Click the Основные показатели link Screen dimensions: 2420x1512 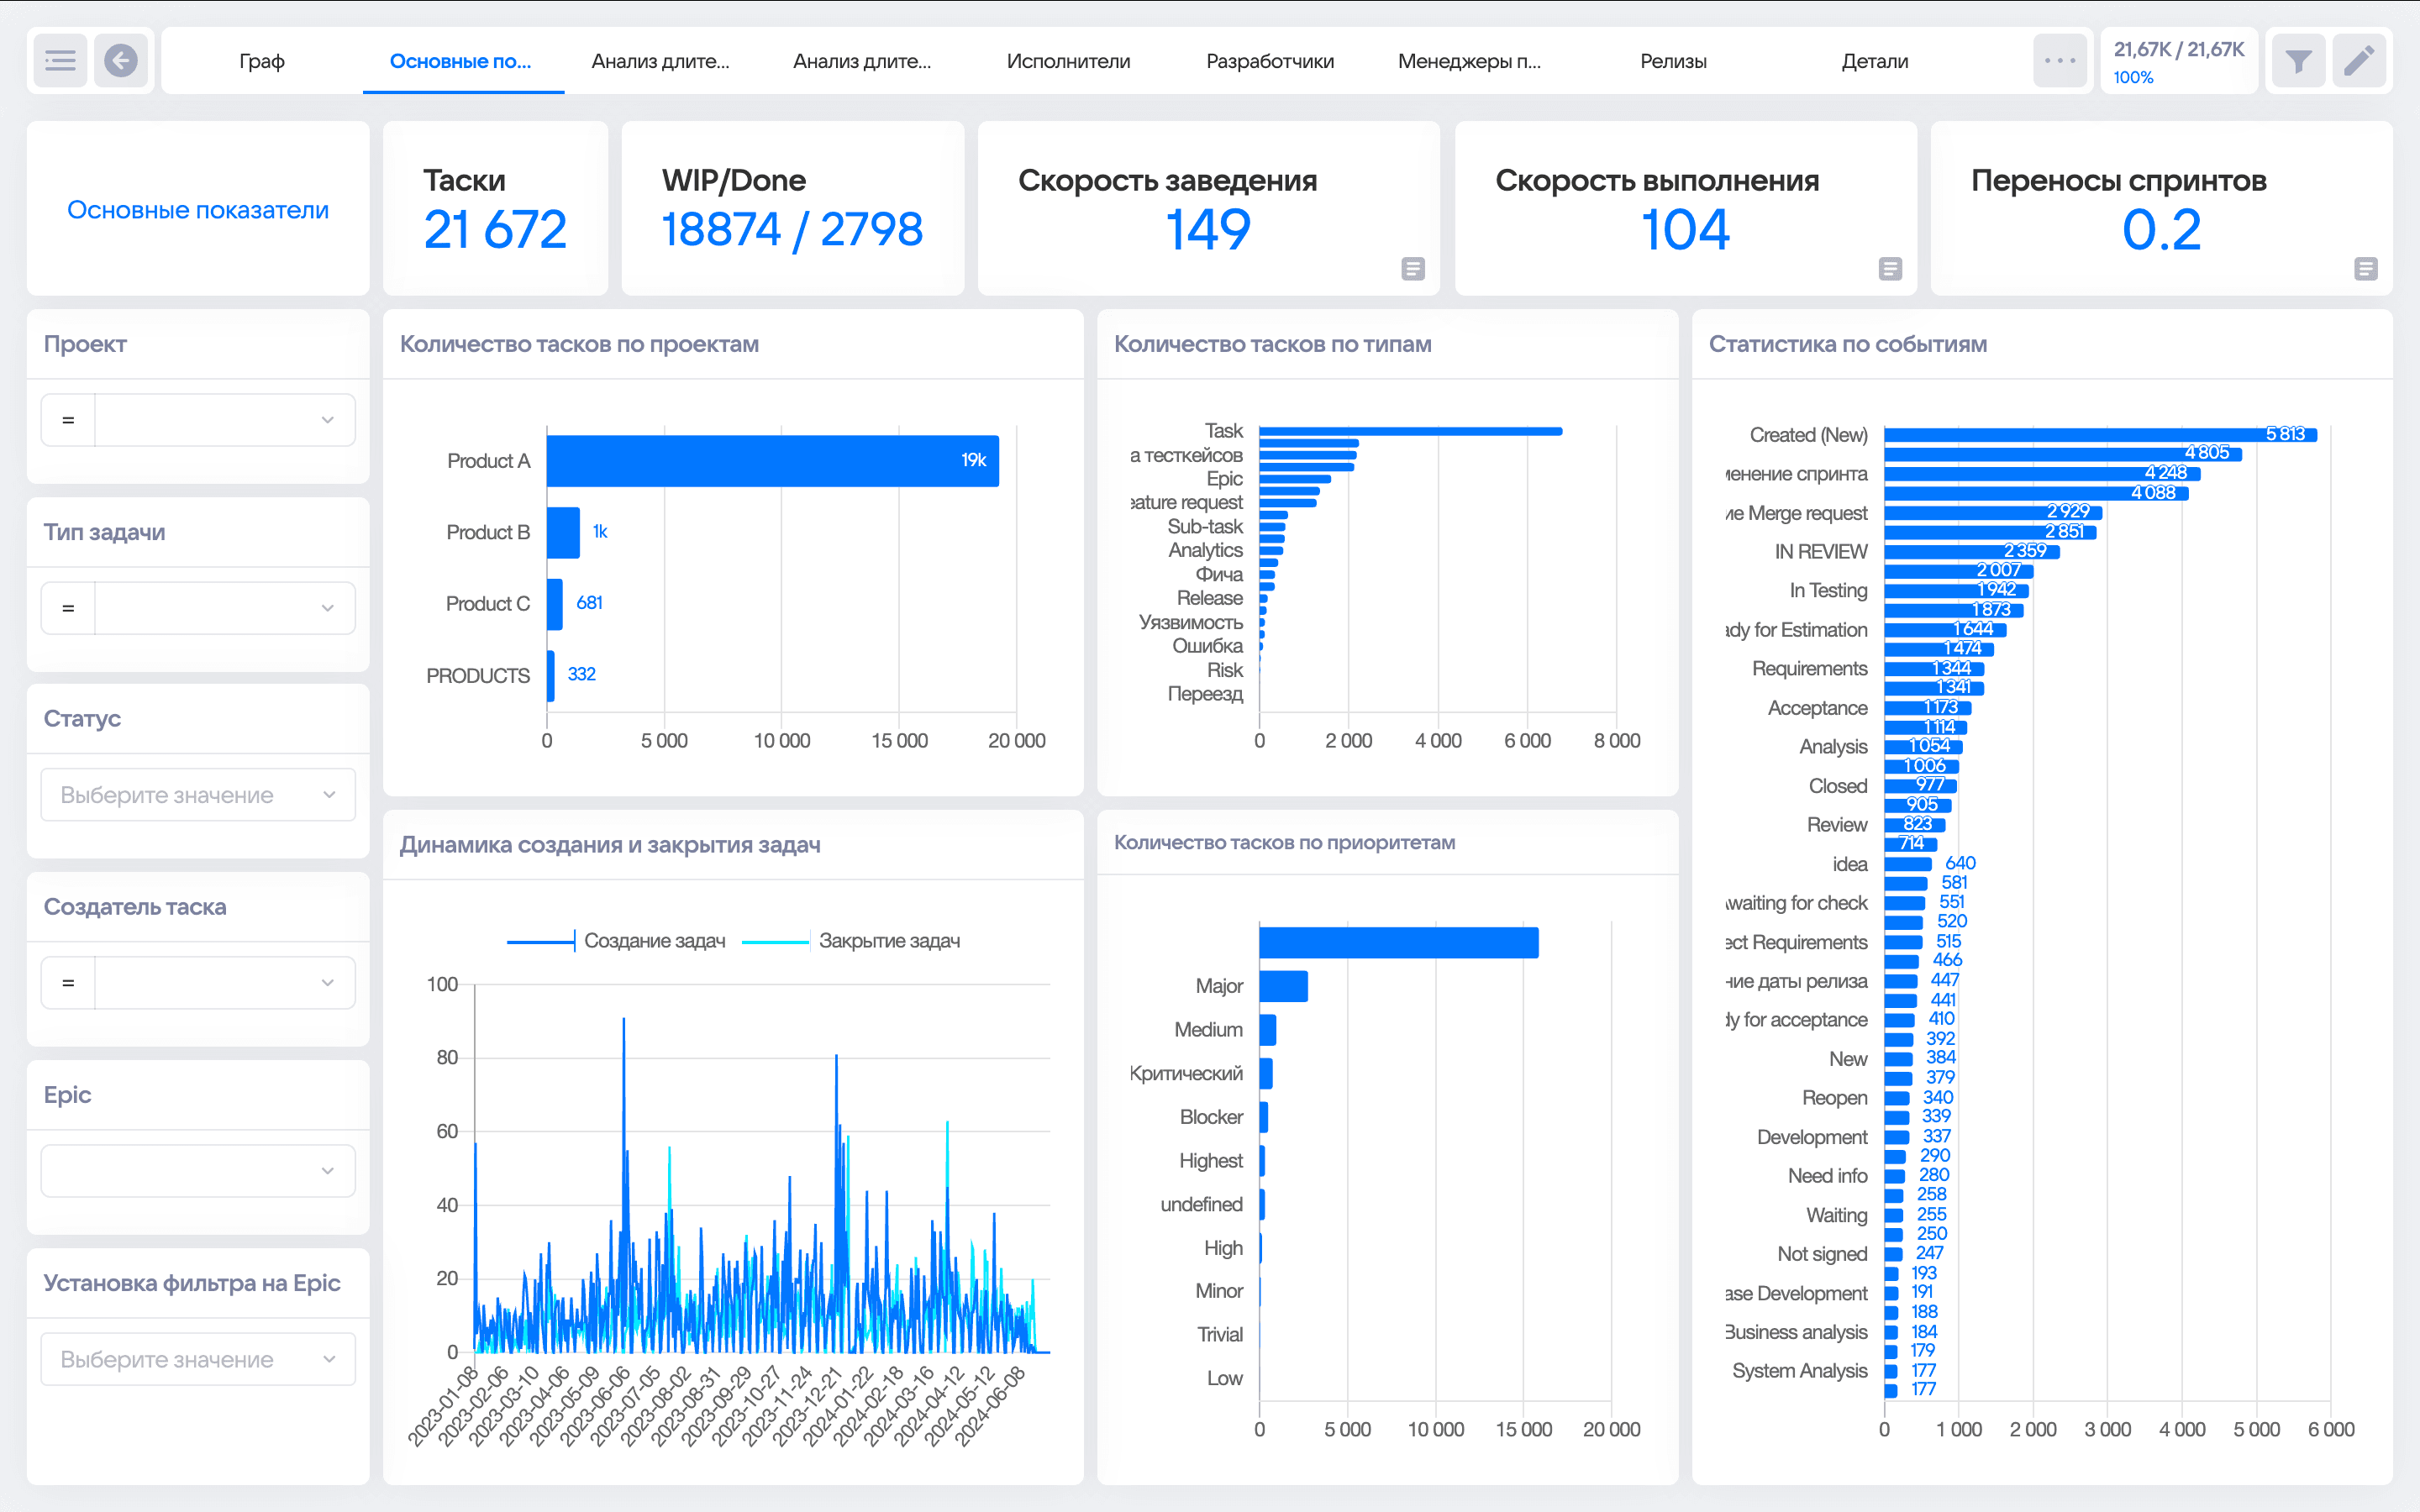pyautogui.click(x=198, y=210)
